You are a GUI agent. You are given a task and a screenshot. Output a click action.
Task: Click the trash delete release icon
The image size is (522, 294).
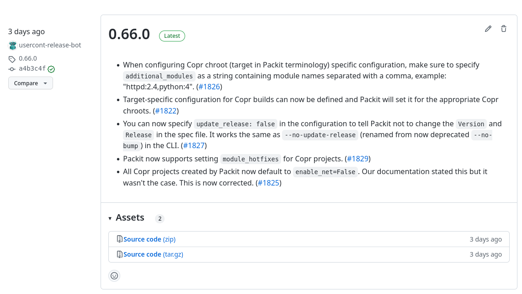pyautogui.click(x=504, y=29)
